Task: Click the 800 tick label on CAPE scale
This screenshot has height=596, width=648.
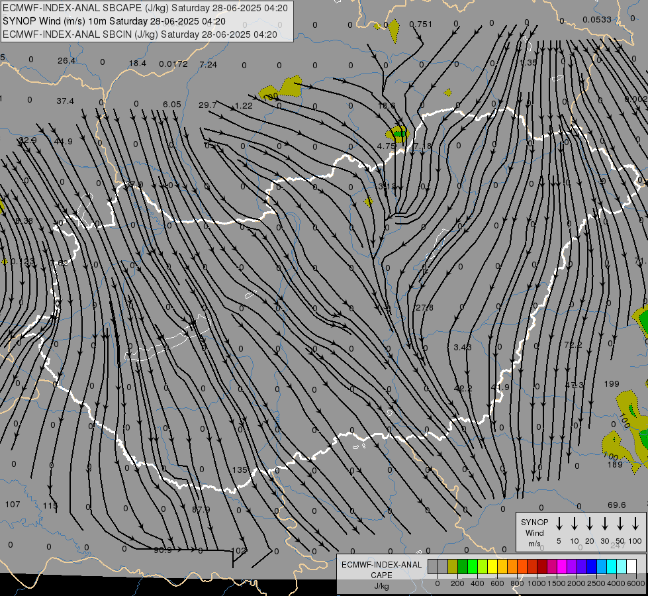Action: [x=517, y=583]
